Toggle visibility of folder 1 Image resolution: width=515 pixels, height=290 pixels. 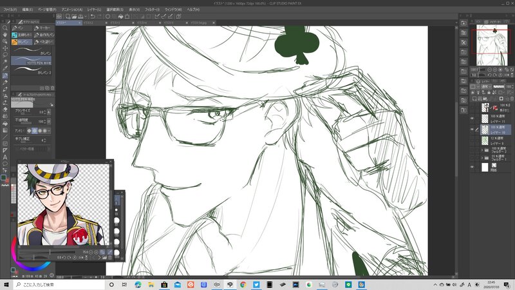(x=472, y=158)
